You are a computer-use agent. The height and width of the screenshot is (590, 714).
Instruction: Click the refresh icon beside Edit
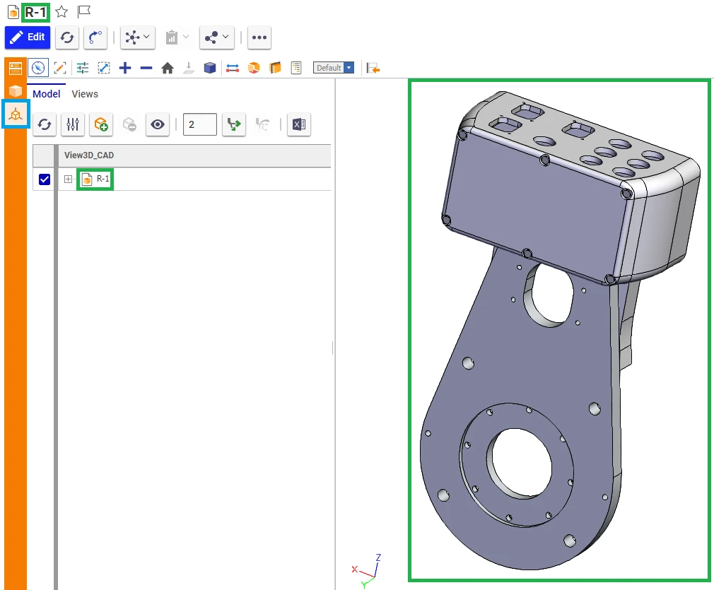(67, 37)
